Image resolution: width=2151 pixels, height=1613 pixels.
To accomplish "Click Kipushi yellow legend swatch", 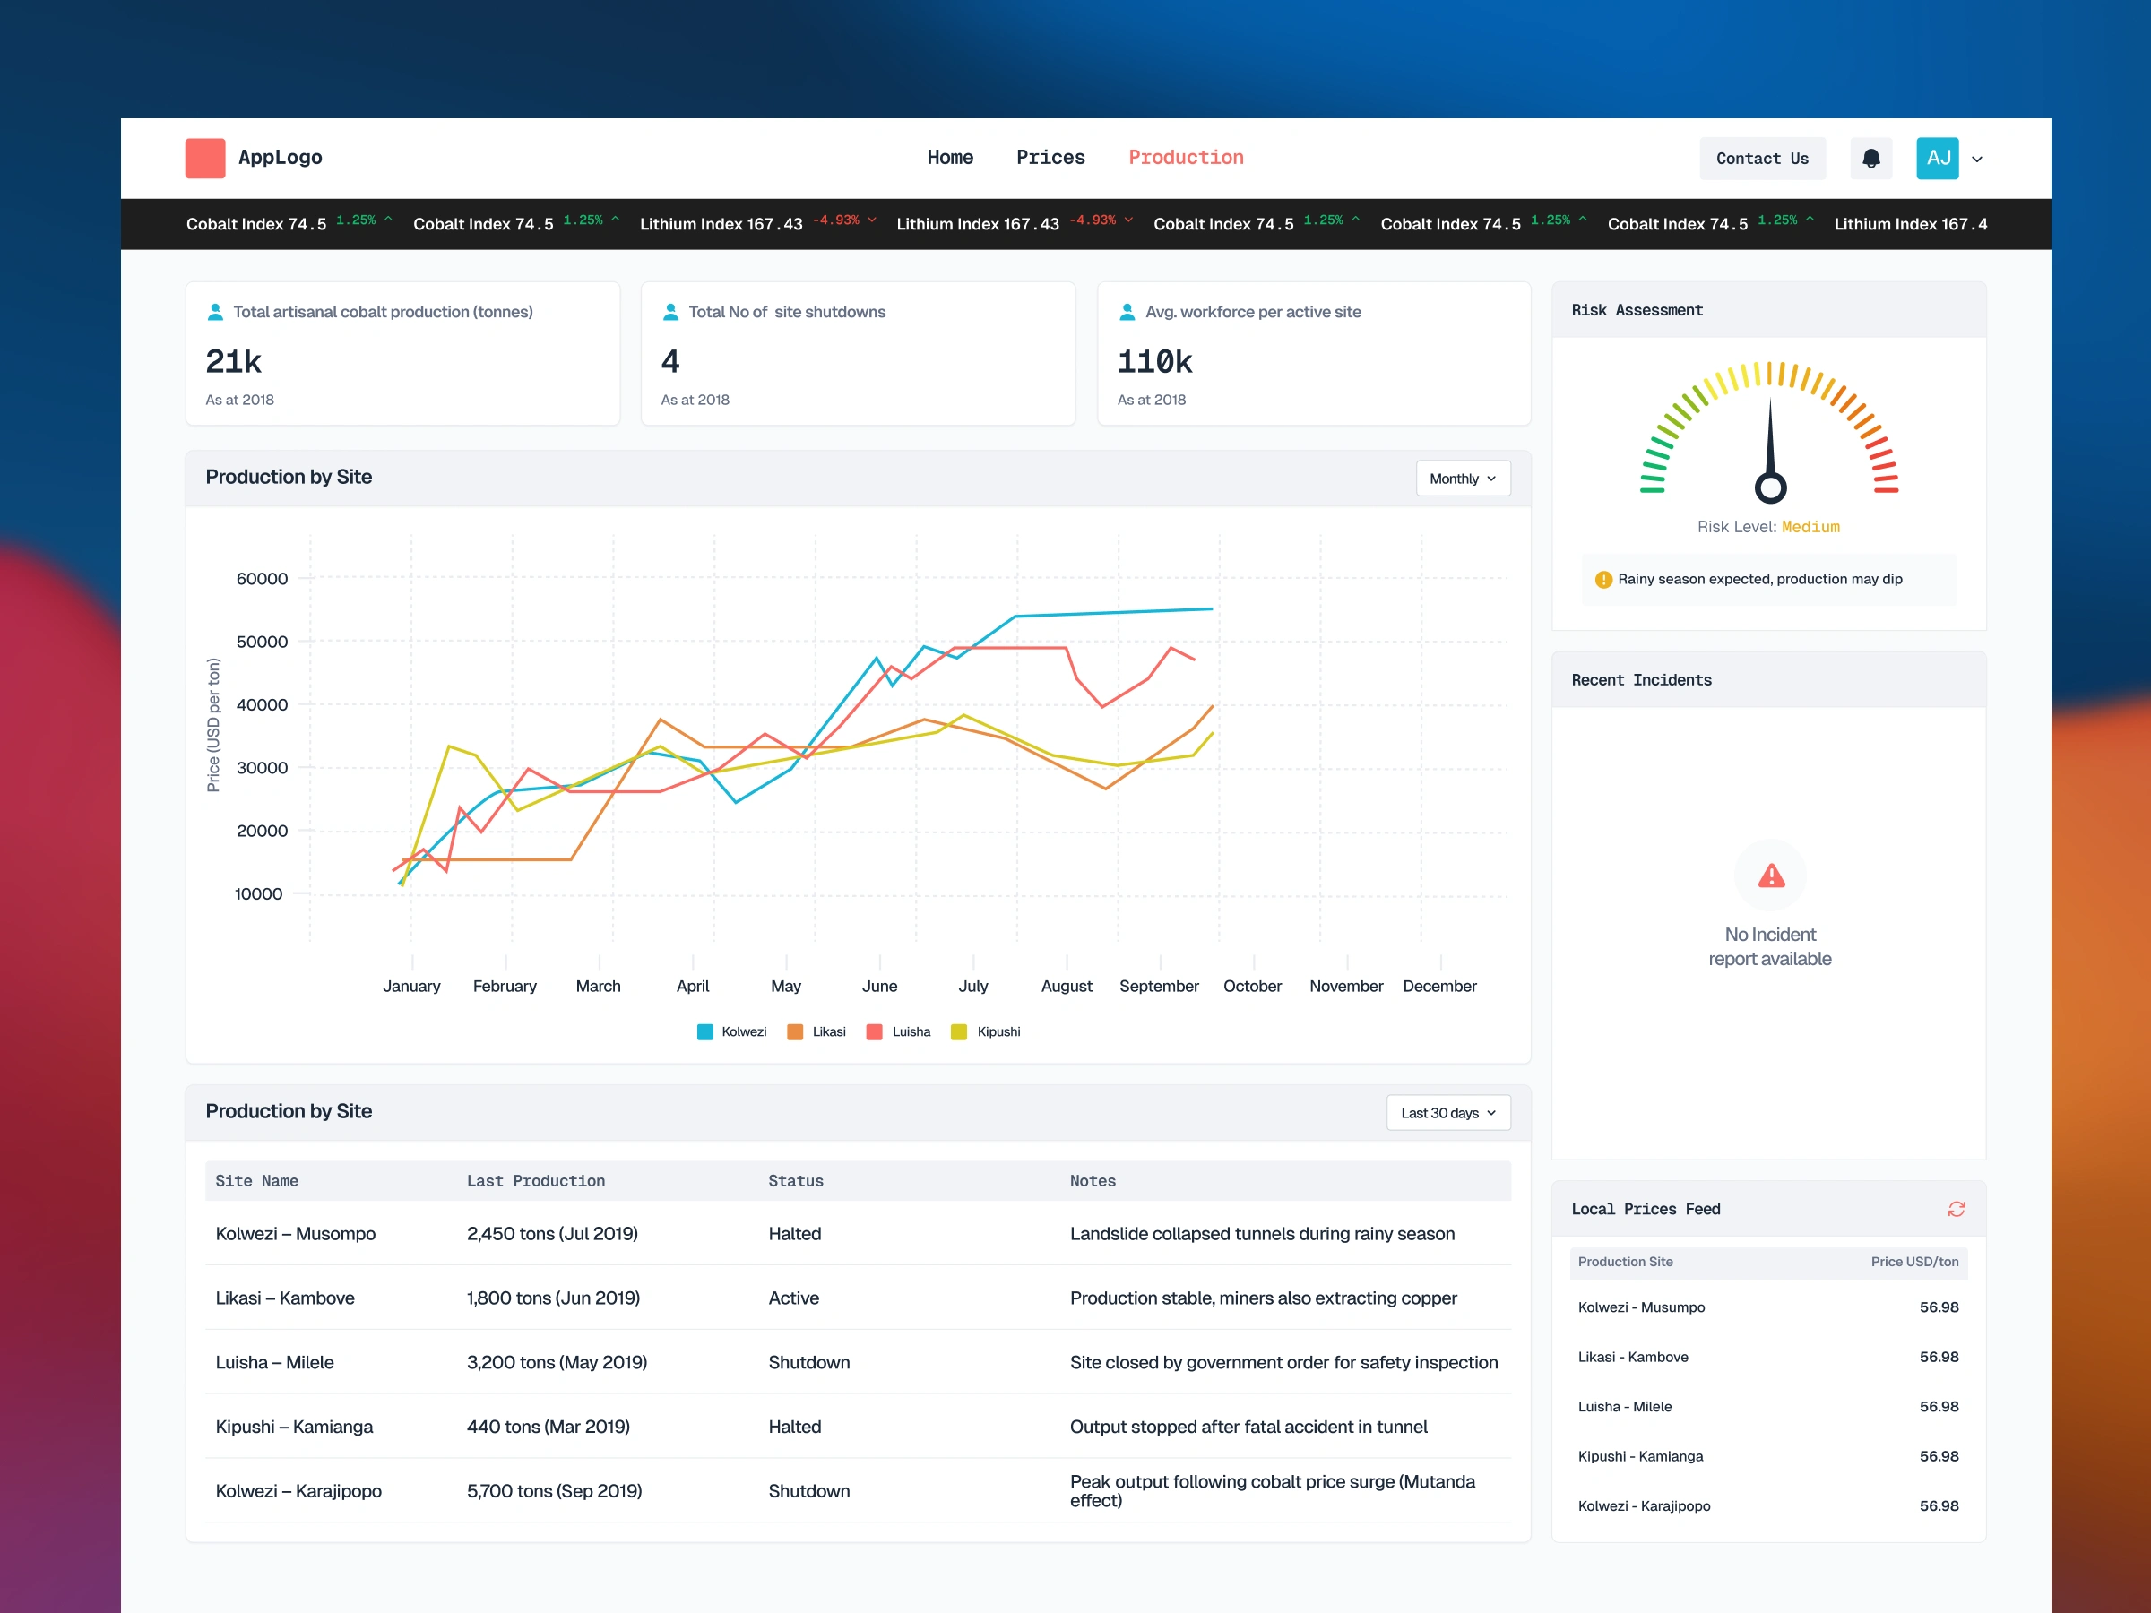I will point(959,1031).
